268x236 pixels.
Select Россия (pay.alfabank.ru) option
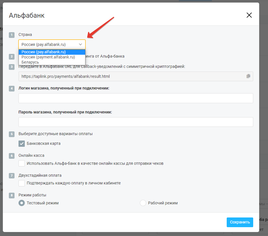pyautogui.click(x=52, y=52)
